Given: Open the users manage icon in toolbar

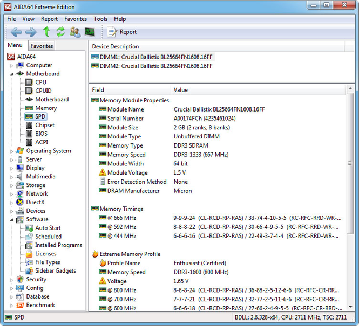Looking at the screenshot, I should [75, 32].
